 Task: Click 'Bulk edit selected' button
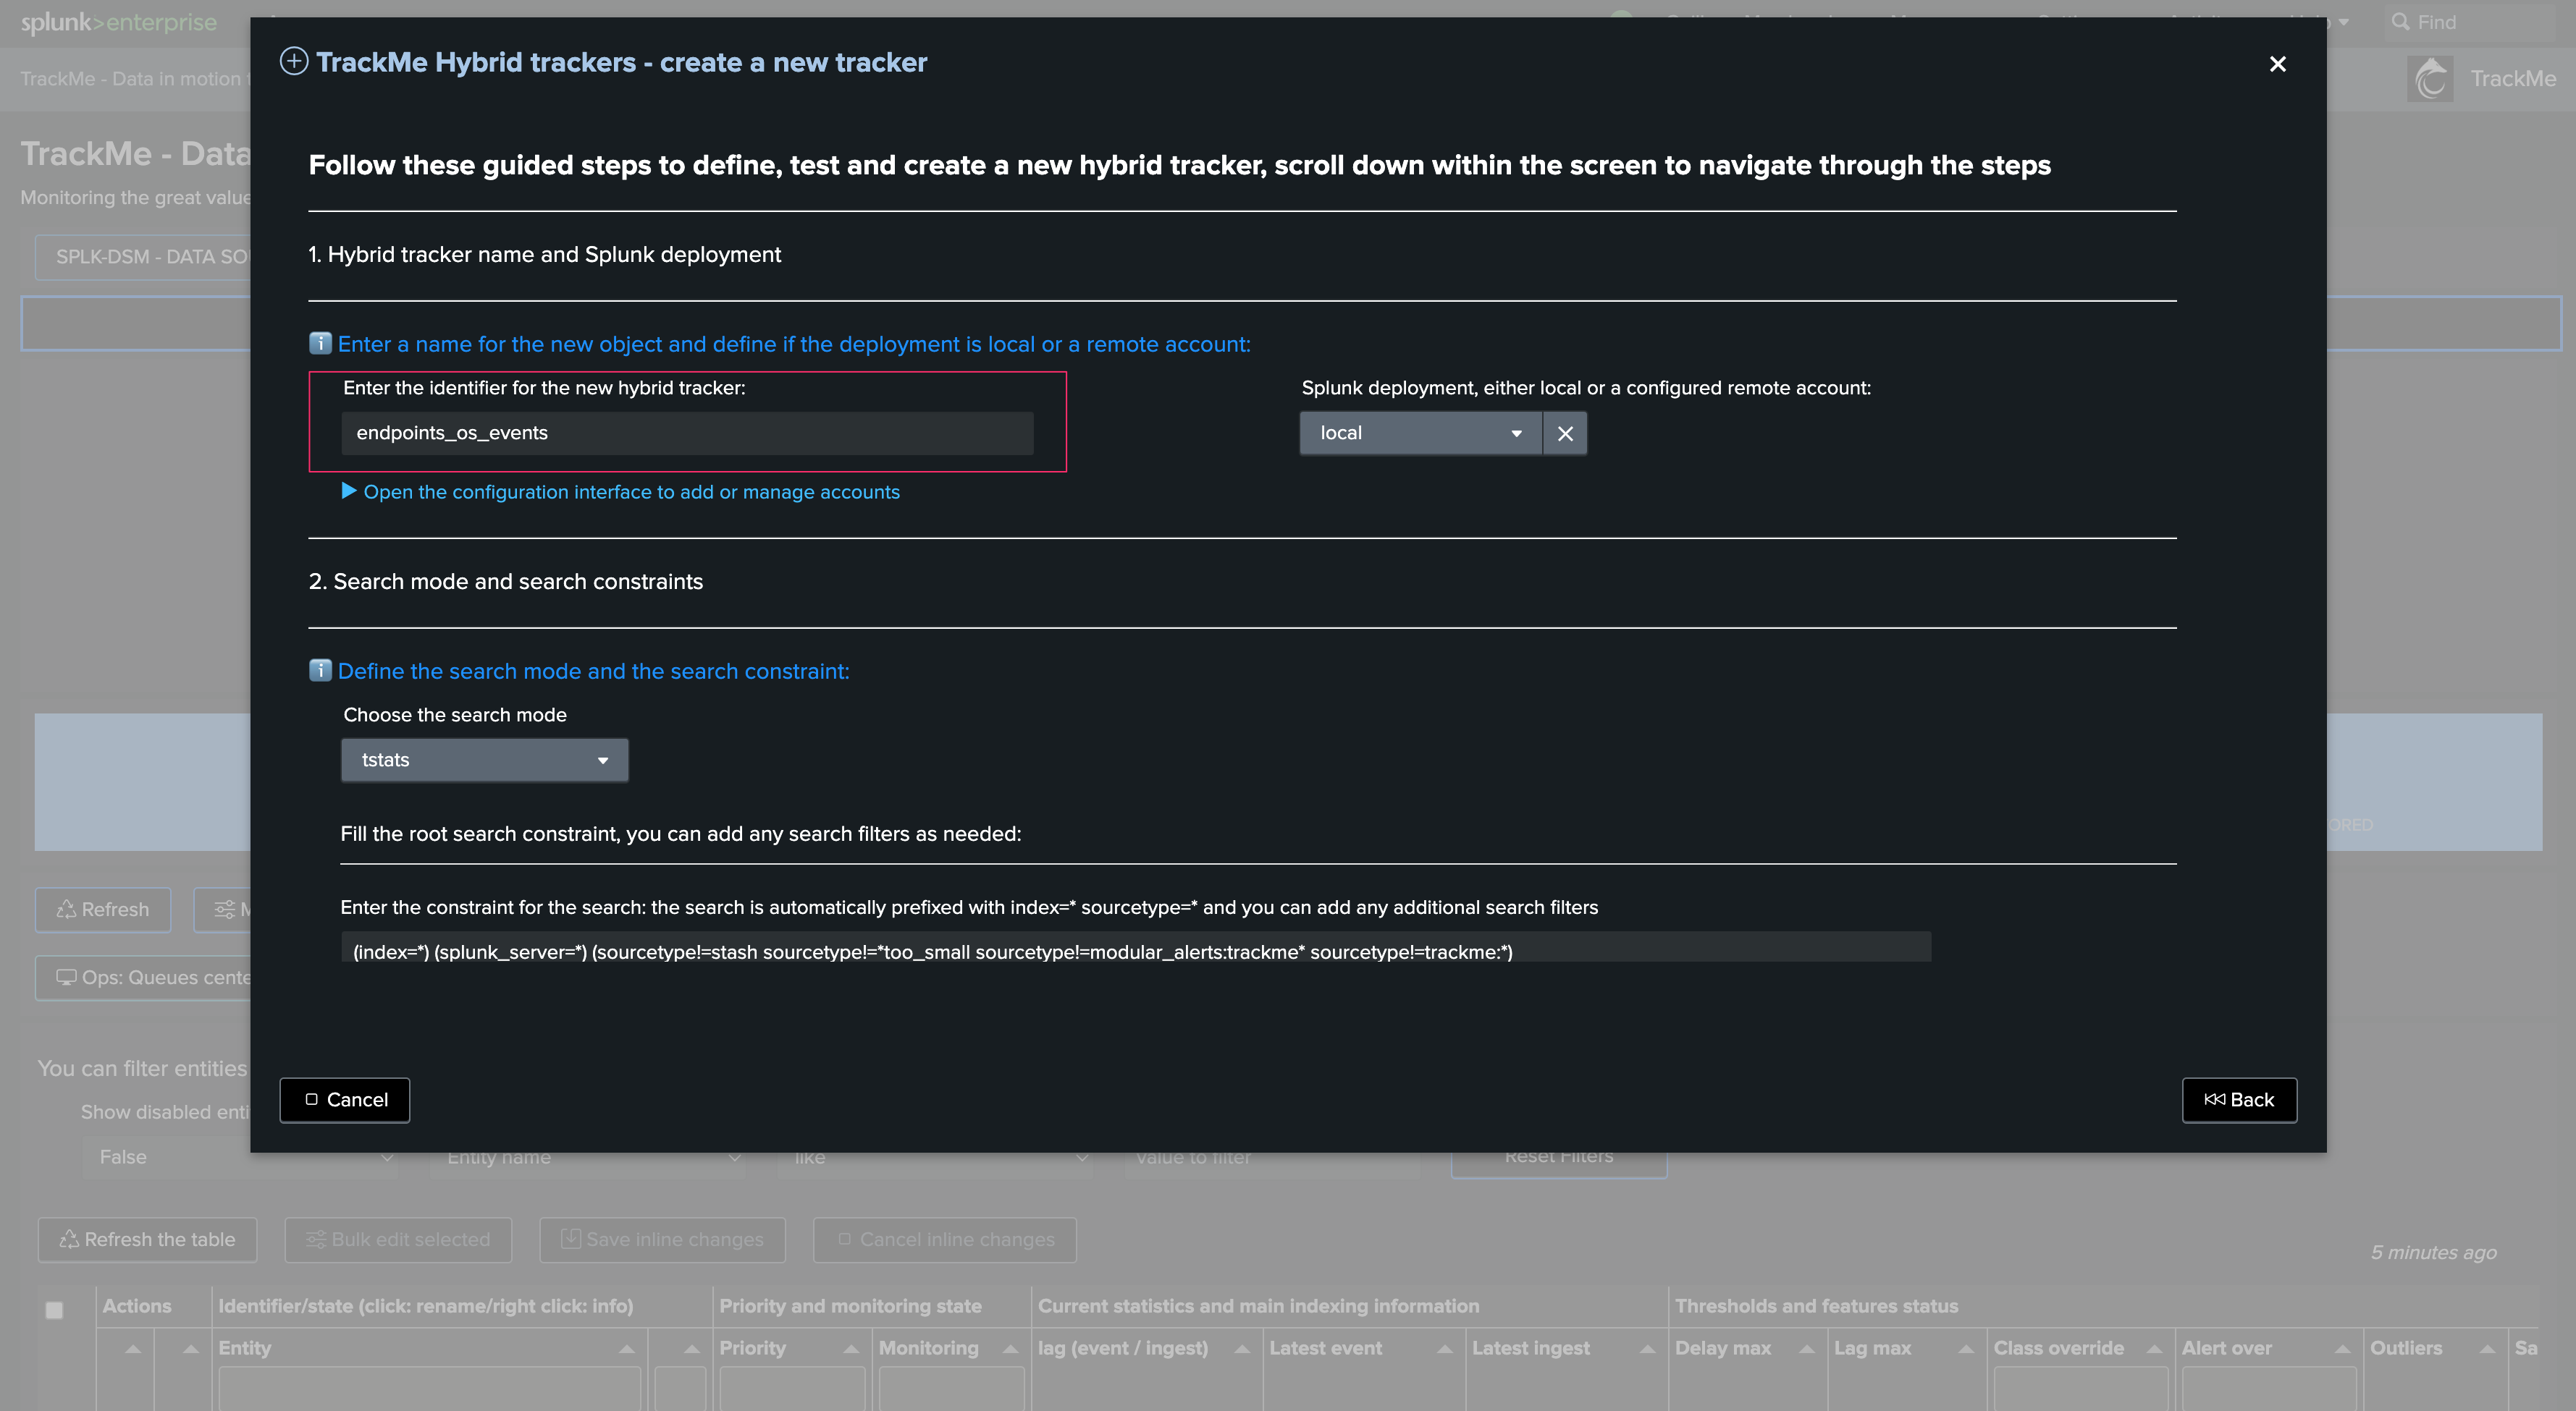(398, 1240)
